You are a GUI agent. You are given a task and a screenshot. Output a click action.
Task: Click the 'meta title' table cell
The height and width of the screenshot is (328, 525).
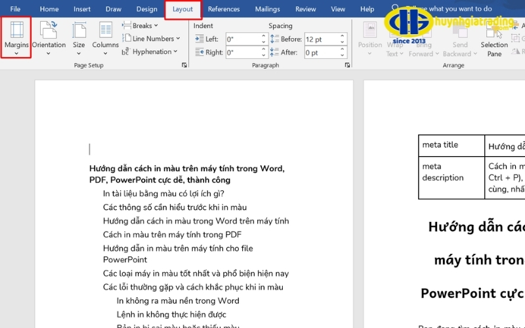coord(451,146)
